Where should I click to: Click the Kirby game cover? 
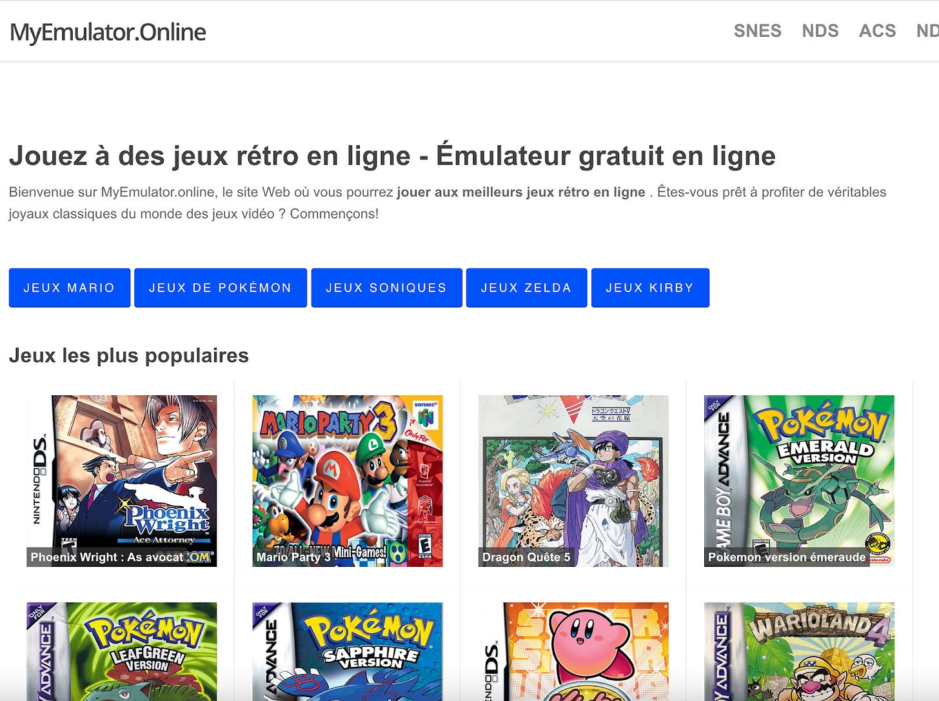click(573, 651)
